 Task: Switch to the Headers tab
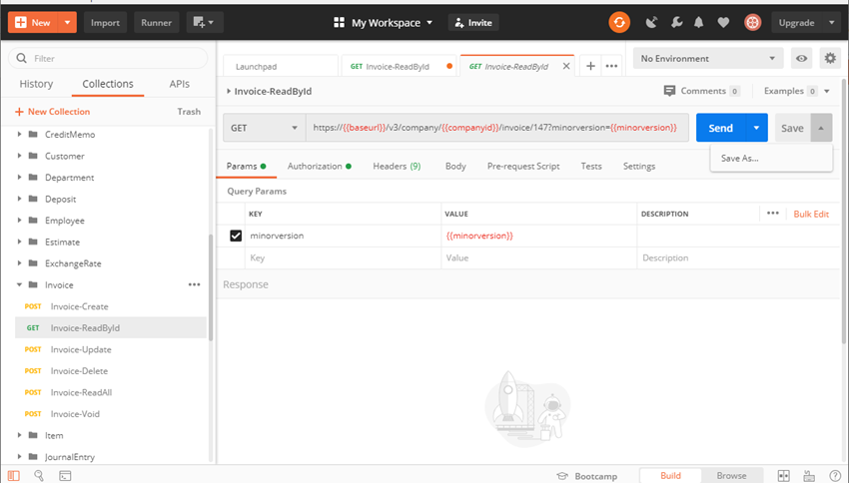point(396,166)
